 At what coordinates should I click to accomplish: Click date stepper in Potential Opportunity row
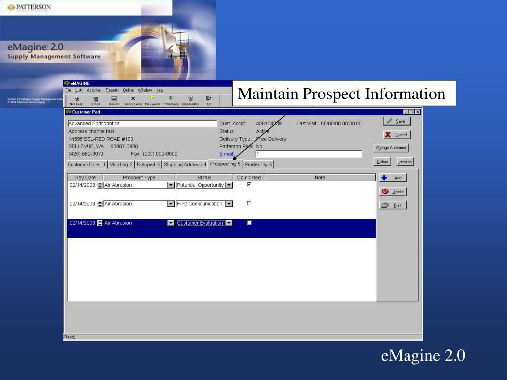point(100,185)
